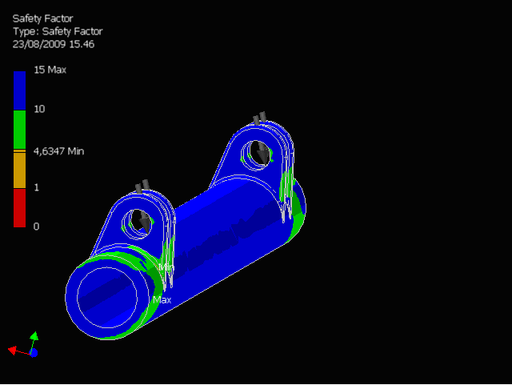This screenshot has height=385, width=512.
Task: Click load arrow in front lug hole
Action: (145, 222)
